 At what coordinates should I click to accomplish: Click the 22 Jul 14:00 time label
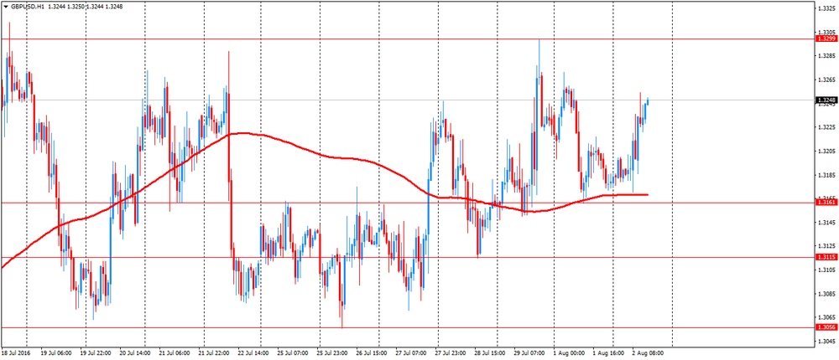coord(253,353)
